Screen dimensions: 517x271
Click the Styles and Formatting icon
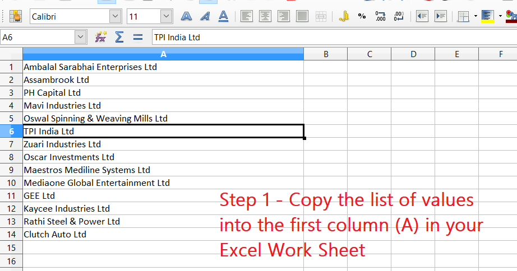15,16
